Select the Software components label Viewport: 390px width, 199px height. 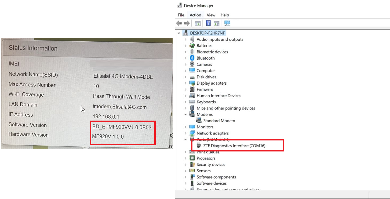tap(216, 177)
